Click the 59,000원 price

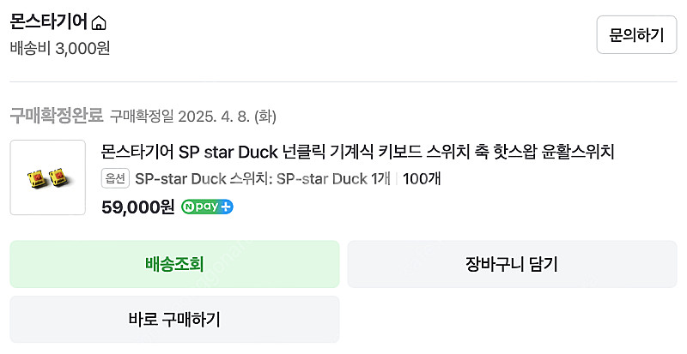(x=137, y=207)
